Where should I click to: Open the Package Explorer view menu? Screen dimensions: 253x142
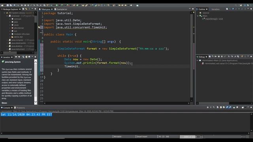click(x=29, y=9)
